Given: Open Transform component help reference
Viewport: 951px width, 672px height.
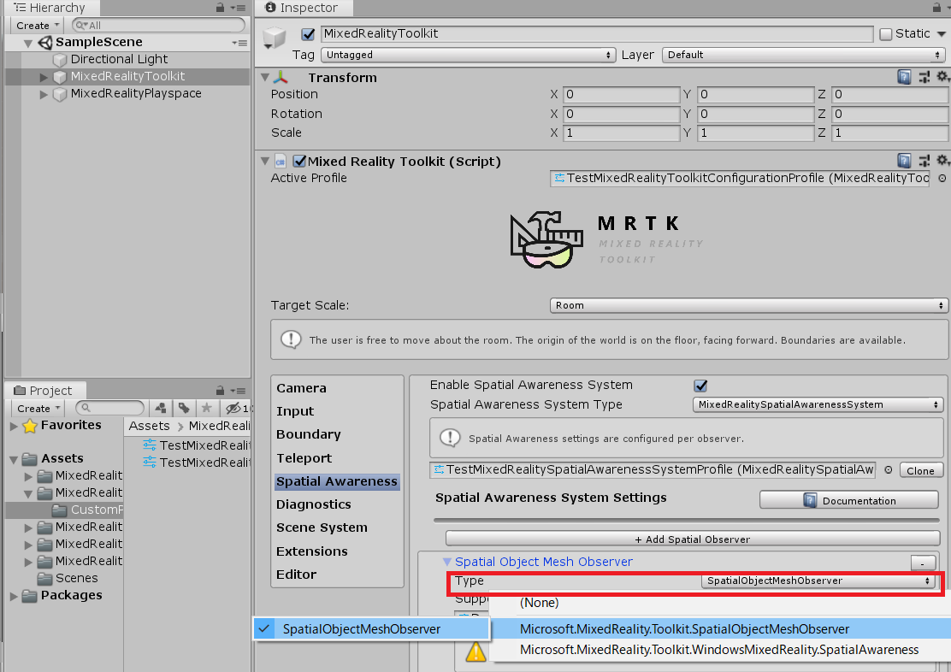Looking at the screenshot, I should (904, 77).
